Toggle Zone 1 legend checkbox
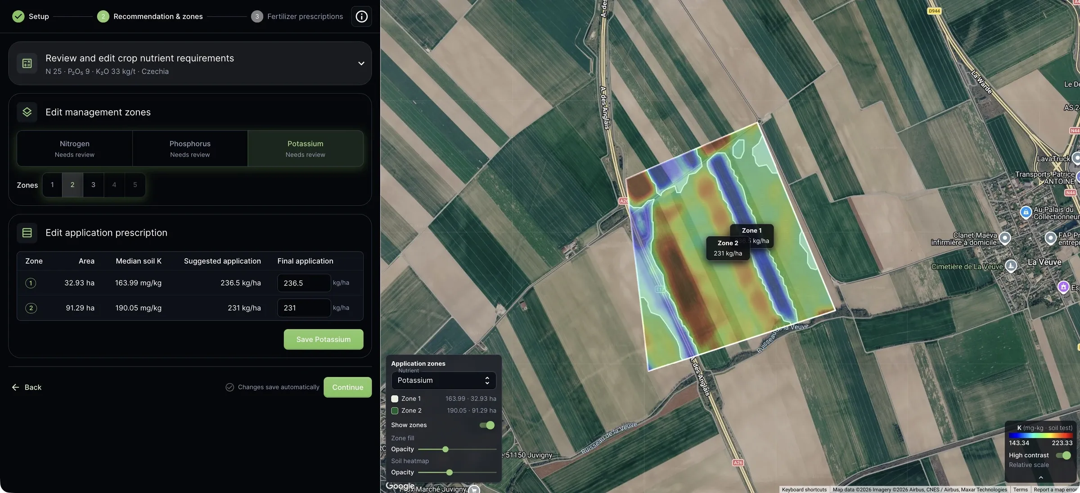This screenshot has height=493, width=1080. pyautogui.click(x=395, y=399)
